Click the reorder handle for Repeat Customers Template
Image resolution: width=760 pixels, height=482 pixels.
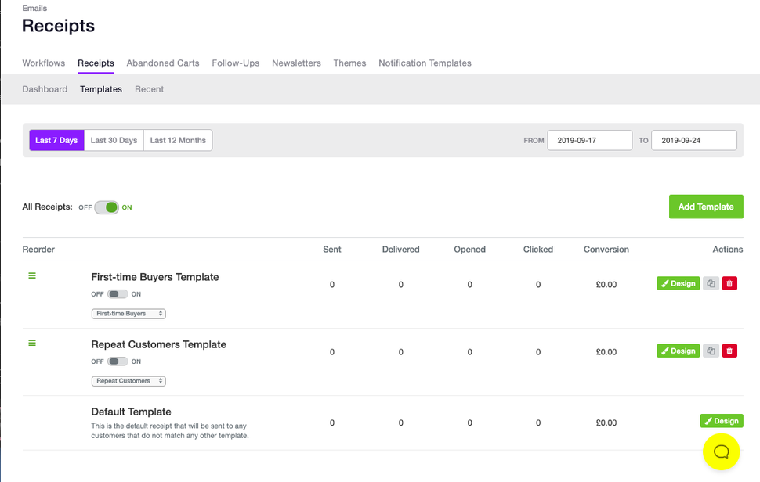click(31, 343)
